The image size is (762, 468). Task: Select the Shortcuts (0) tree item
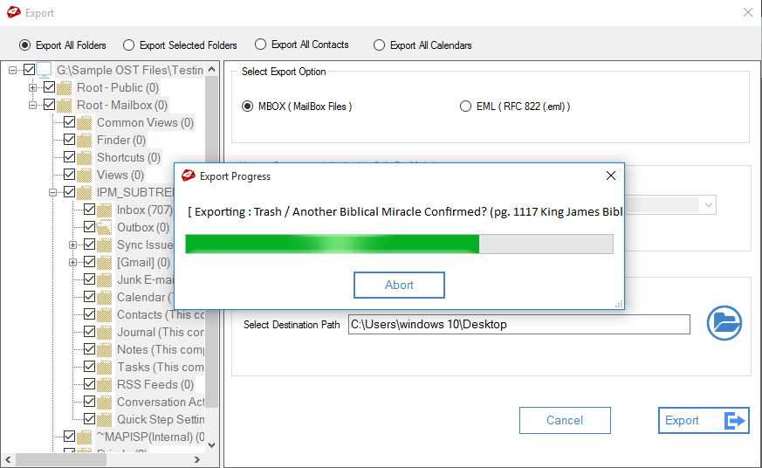point(128,157)
